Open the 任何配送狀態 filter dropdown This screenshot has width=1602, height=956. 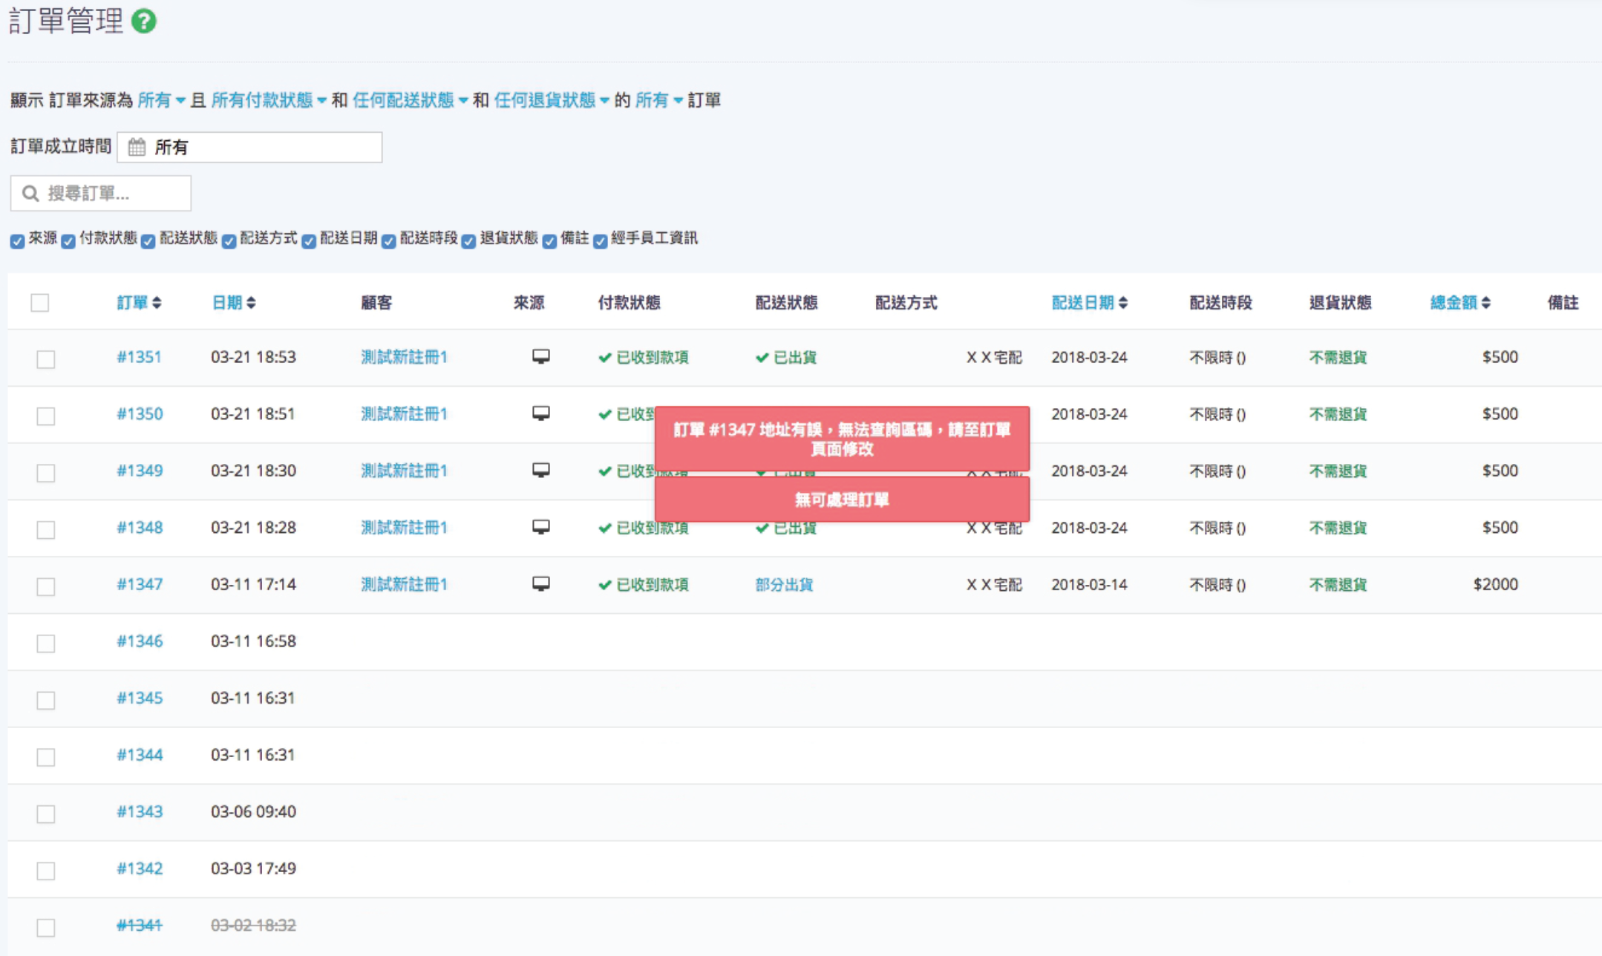pyautogui.click(x=410, y=100)
